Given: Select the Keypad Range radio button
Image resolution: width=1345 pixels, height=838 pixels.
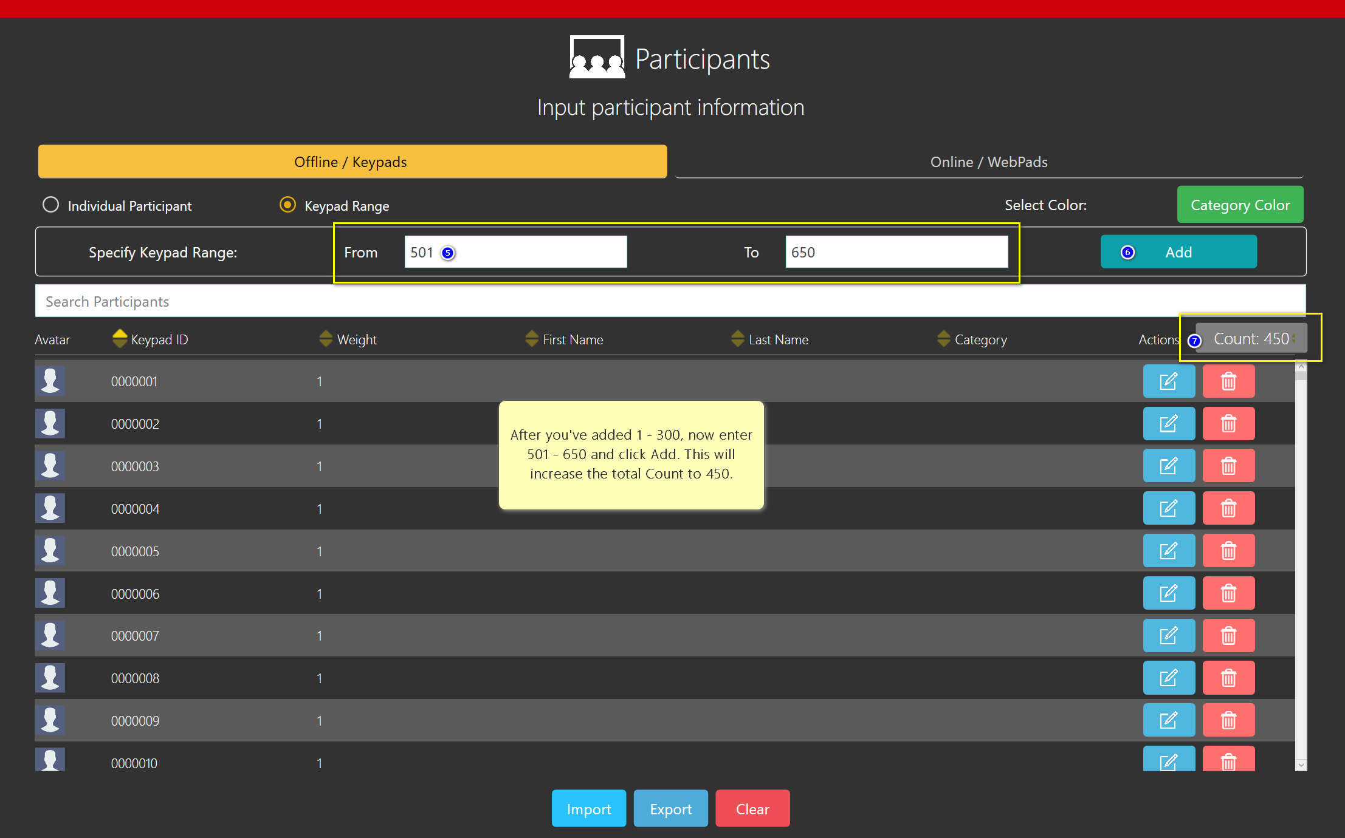Looking at the screenshot, I should point(287,205).
